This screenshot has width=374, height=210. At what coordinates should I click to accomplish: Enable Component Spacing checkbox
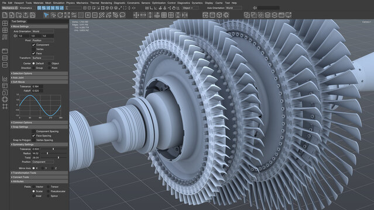(33, 131)
